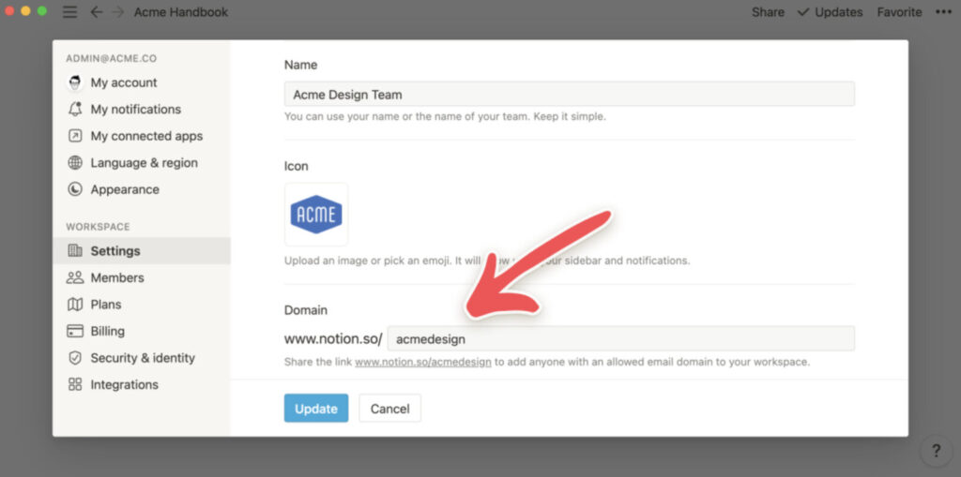Image resolution: width=961 pixels, height=477 pixels.
Task: Open the Integrations grid icon
Action: 75,384
